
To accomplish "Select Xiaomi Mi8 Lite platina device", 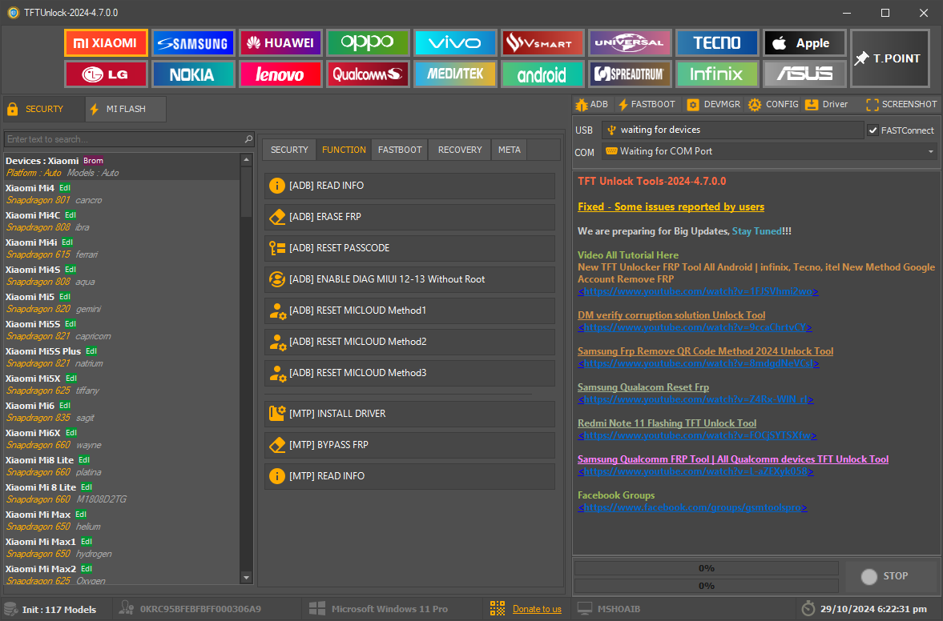I will pos(122,466).
